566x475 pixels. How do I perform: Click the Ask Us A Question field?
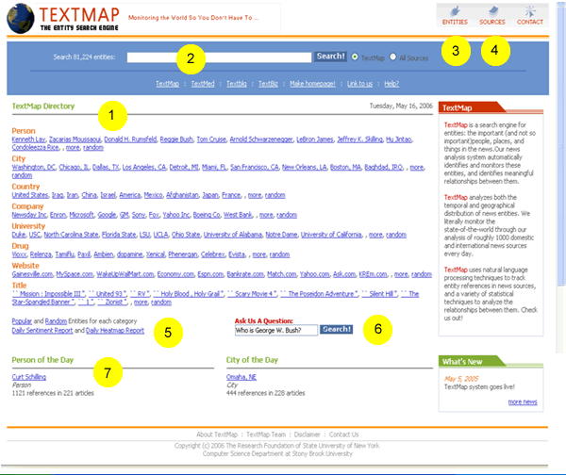point(276,330)
